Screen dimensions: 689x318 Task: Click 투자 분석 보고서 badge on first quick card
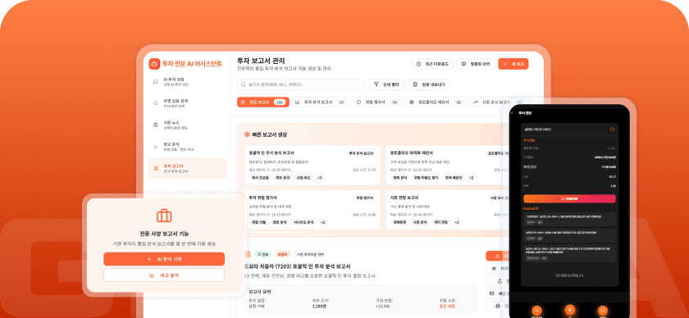[361, 153]
